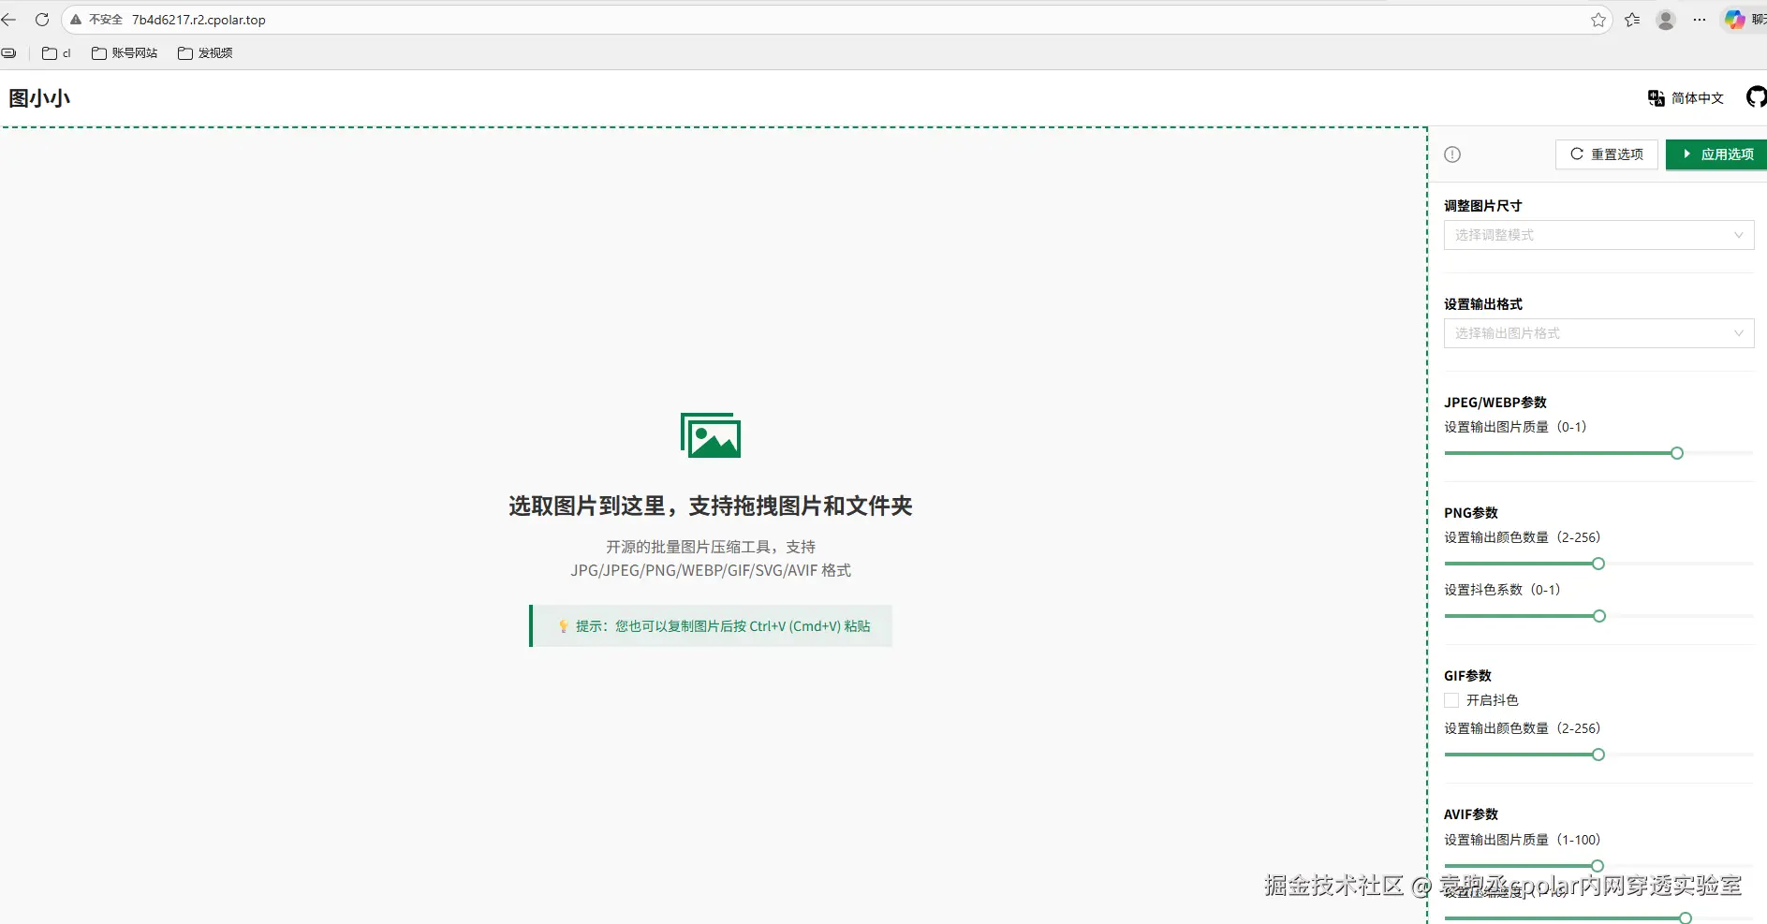Go back with the browser back arrow
The image size is (1767, 924).
tap(8, 20)
